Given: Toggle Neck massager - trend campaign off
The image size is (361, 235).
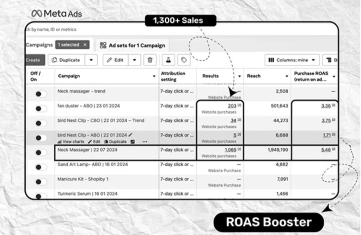Looking at the screenshot, I should (41, 94).
